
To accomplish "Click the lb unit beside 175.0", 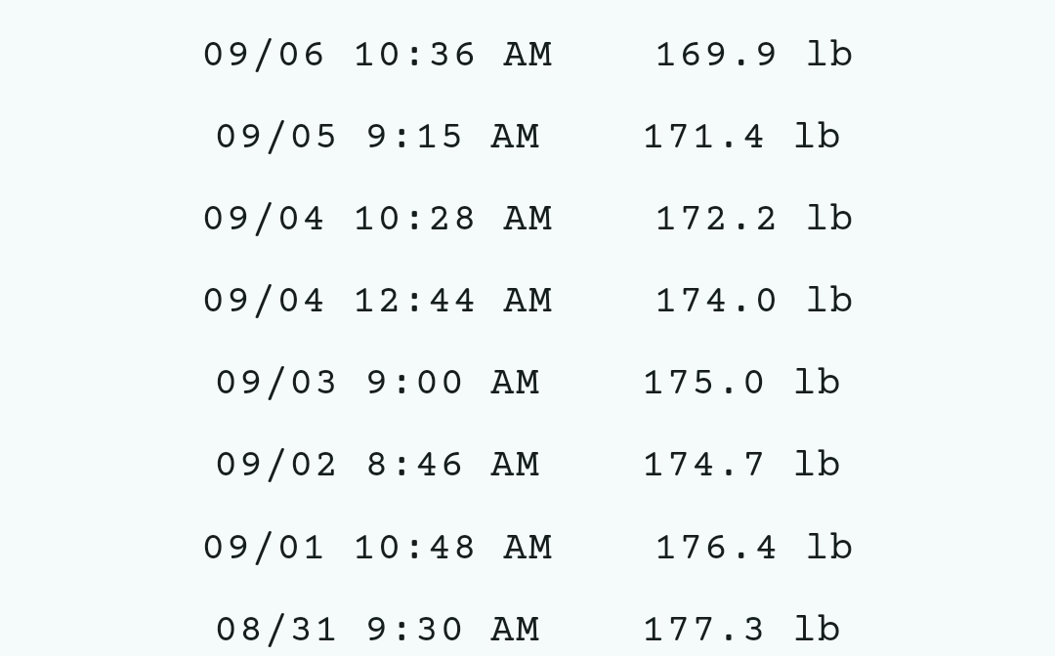I will (x=818, y=382).
